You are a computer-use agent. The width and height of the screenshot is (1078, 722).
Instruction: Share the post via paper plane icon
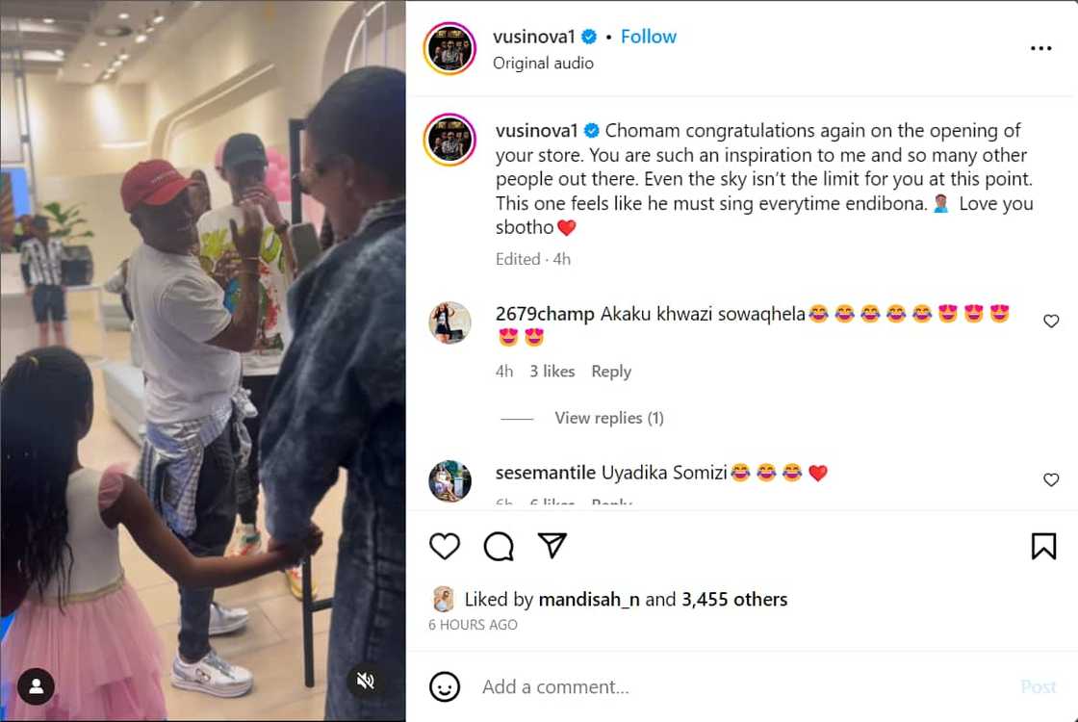552,545
